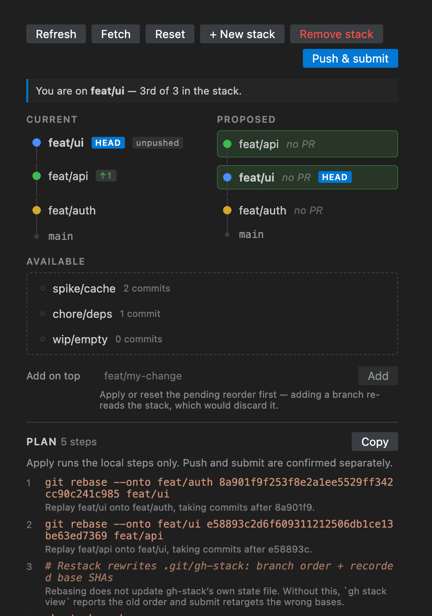432x616 pixels.
Task: Create a stack with + New stack
Action: 242,34
